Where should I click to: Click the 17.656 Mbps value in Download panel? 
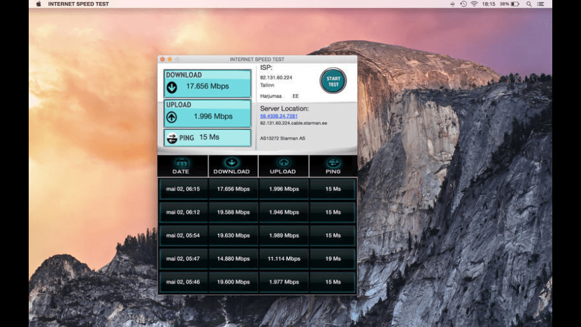208,86
